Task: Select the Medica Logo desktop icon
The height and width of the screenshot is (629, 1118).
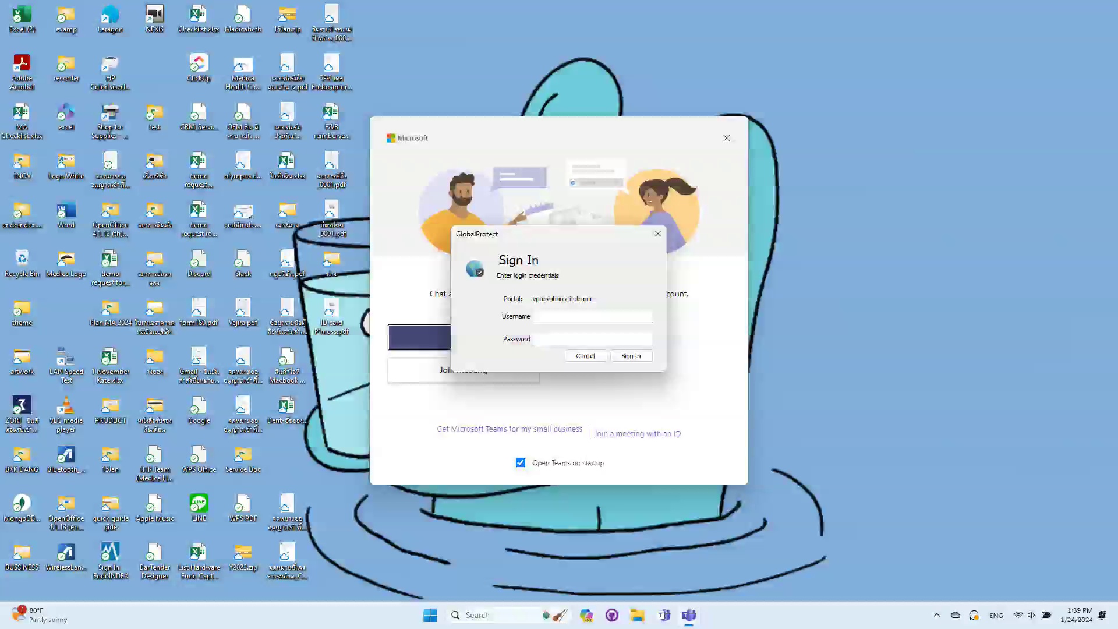Action: pos(66,264)
